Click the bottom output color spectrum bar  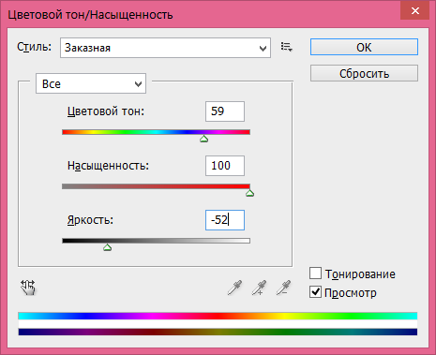(x=218, y=332)
